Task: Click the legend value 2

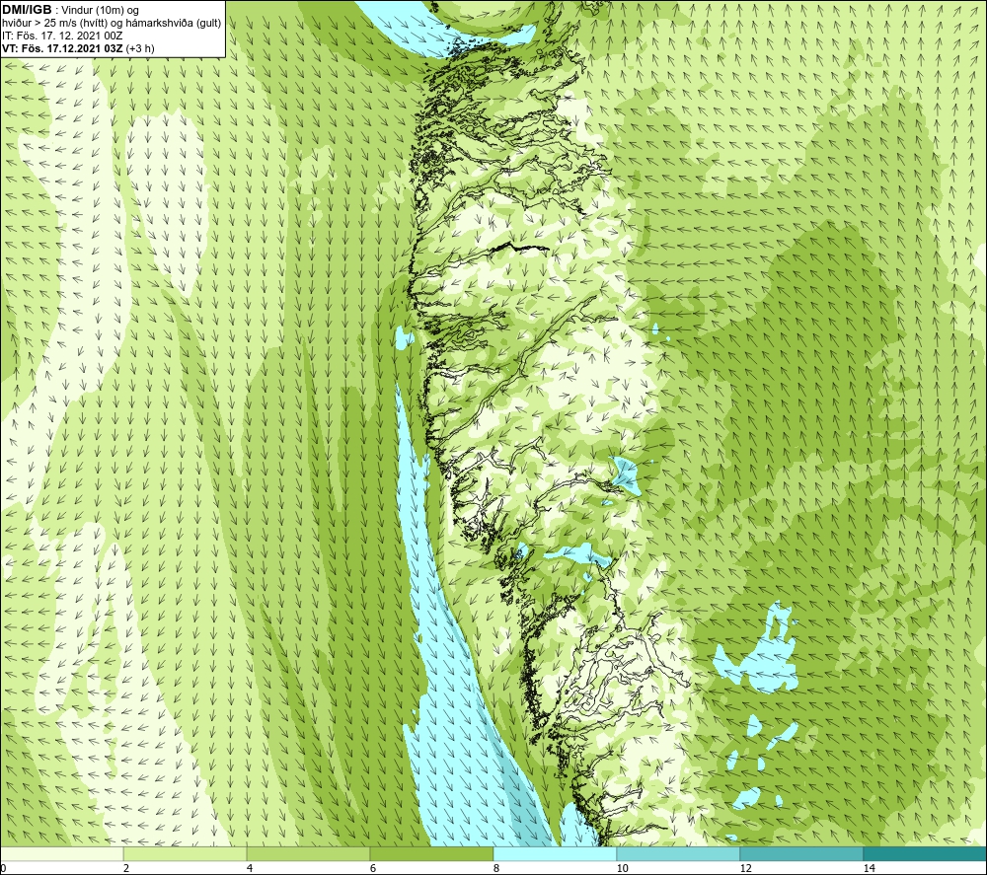Action: click(126, 869)
